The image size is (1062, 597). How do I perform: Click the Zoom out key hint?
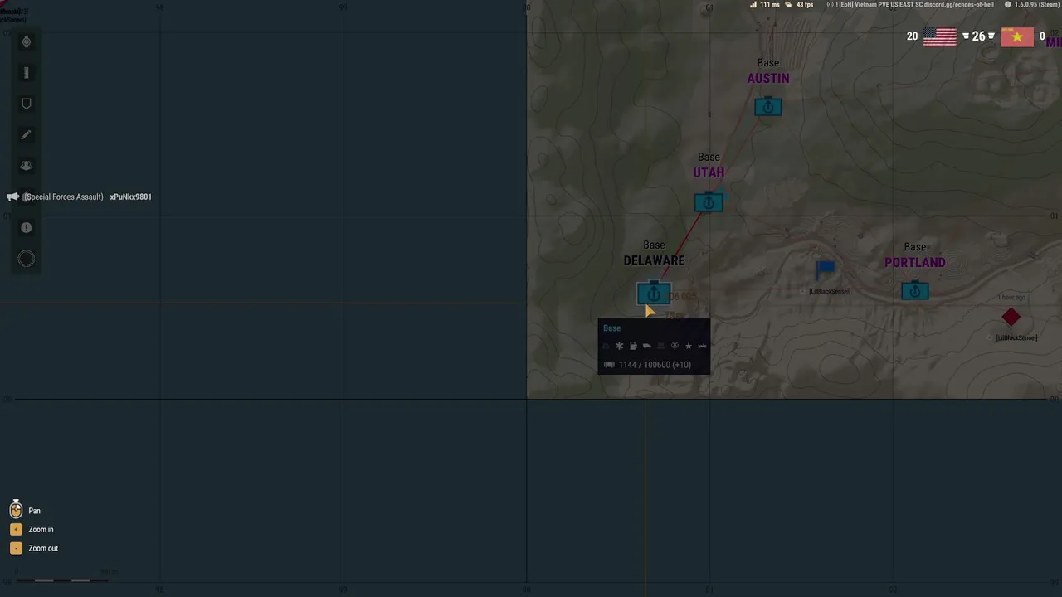(16, 548)
